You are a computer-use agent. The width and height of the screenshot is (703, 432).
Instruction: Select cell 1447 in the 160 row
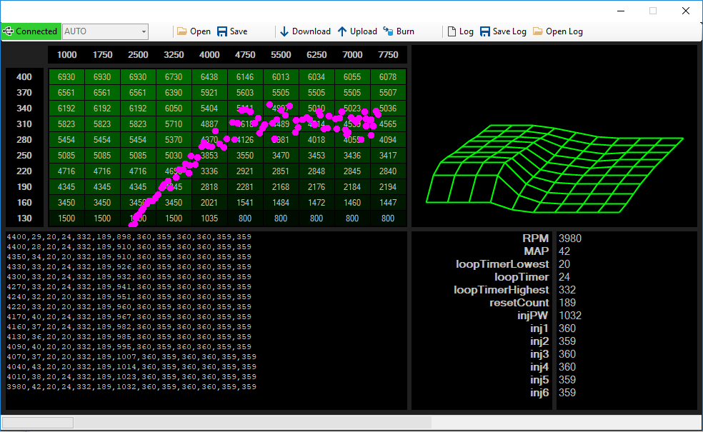[x=388, y=203]
